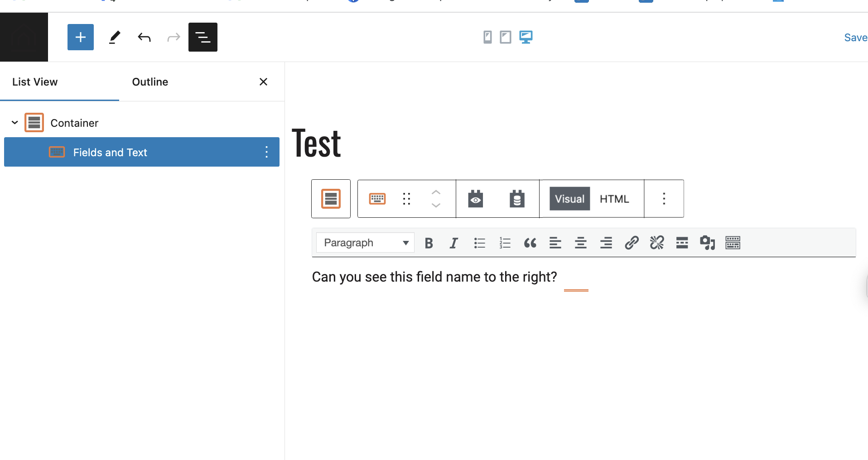
Task: Apply blockquote formatting
Action: (x=530, y=243)
